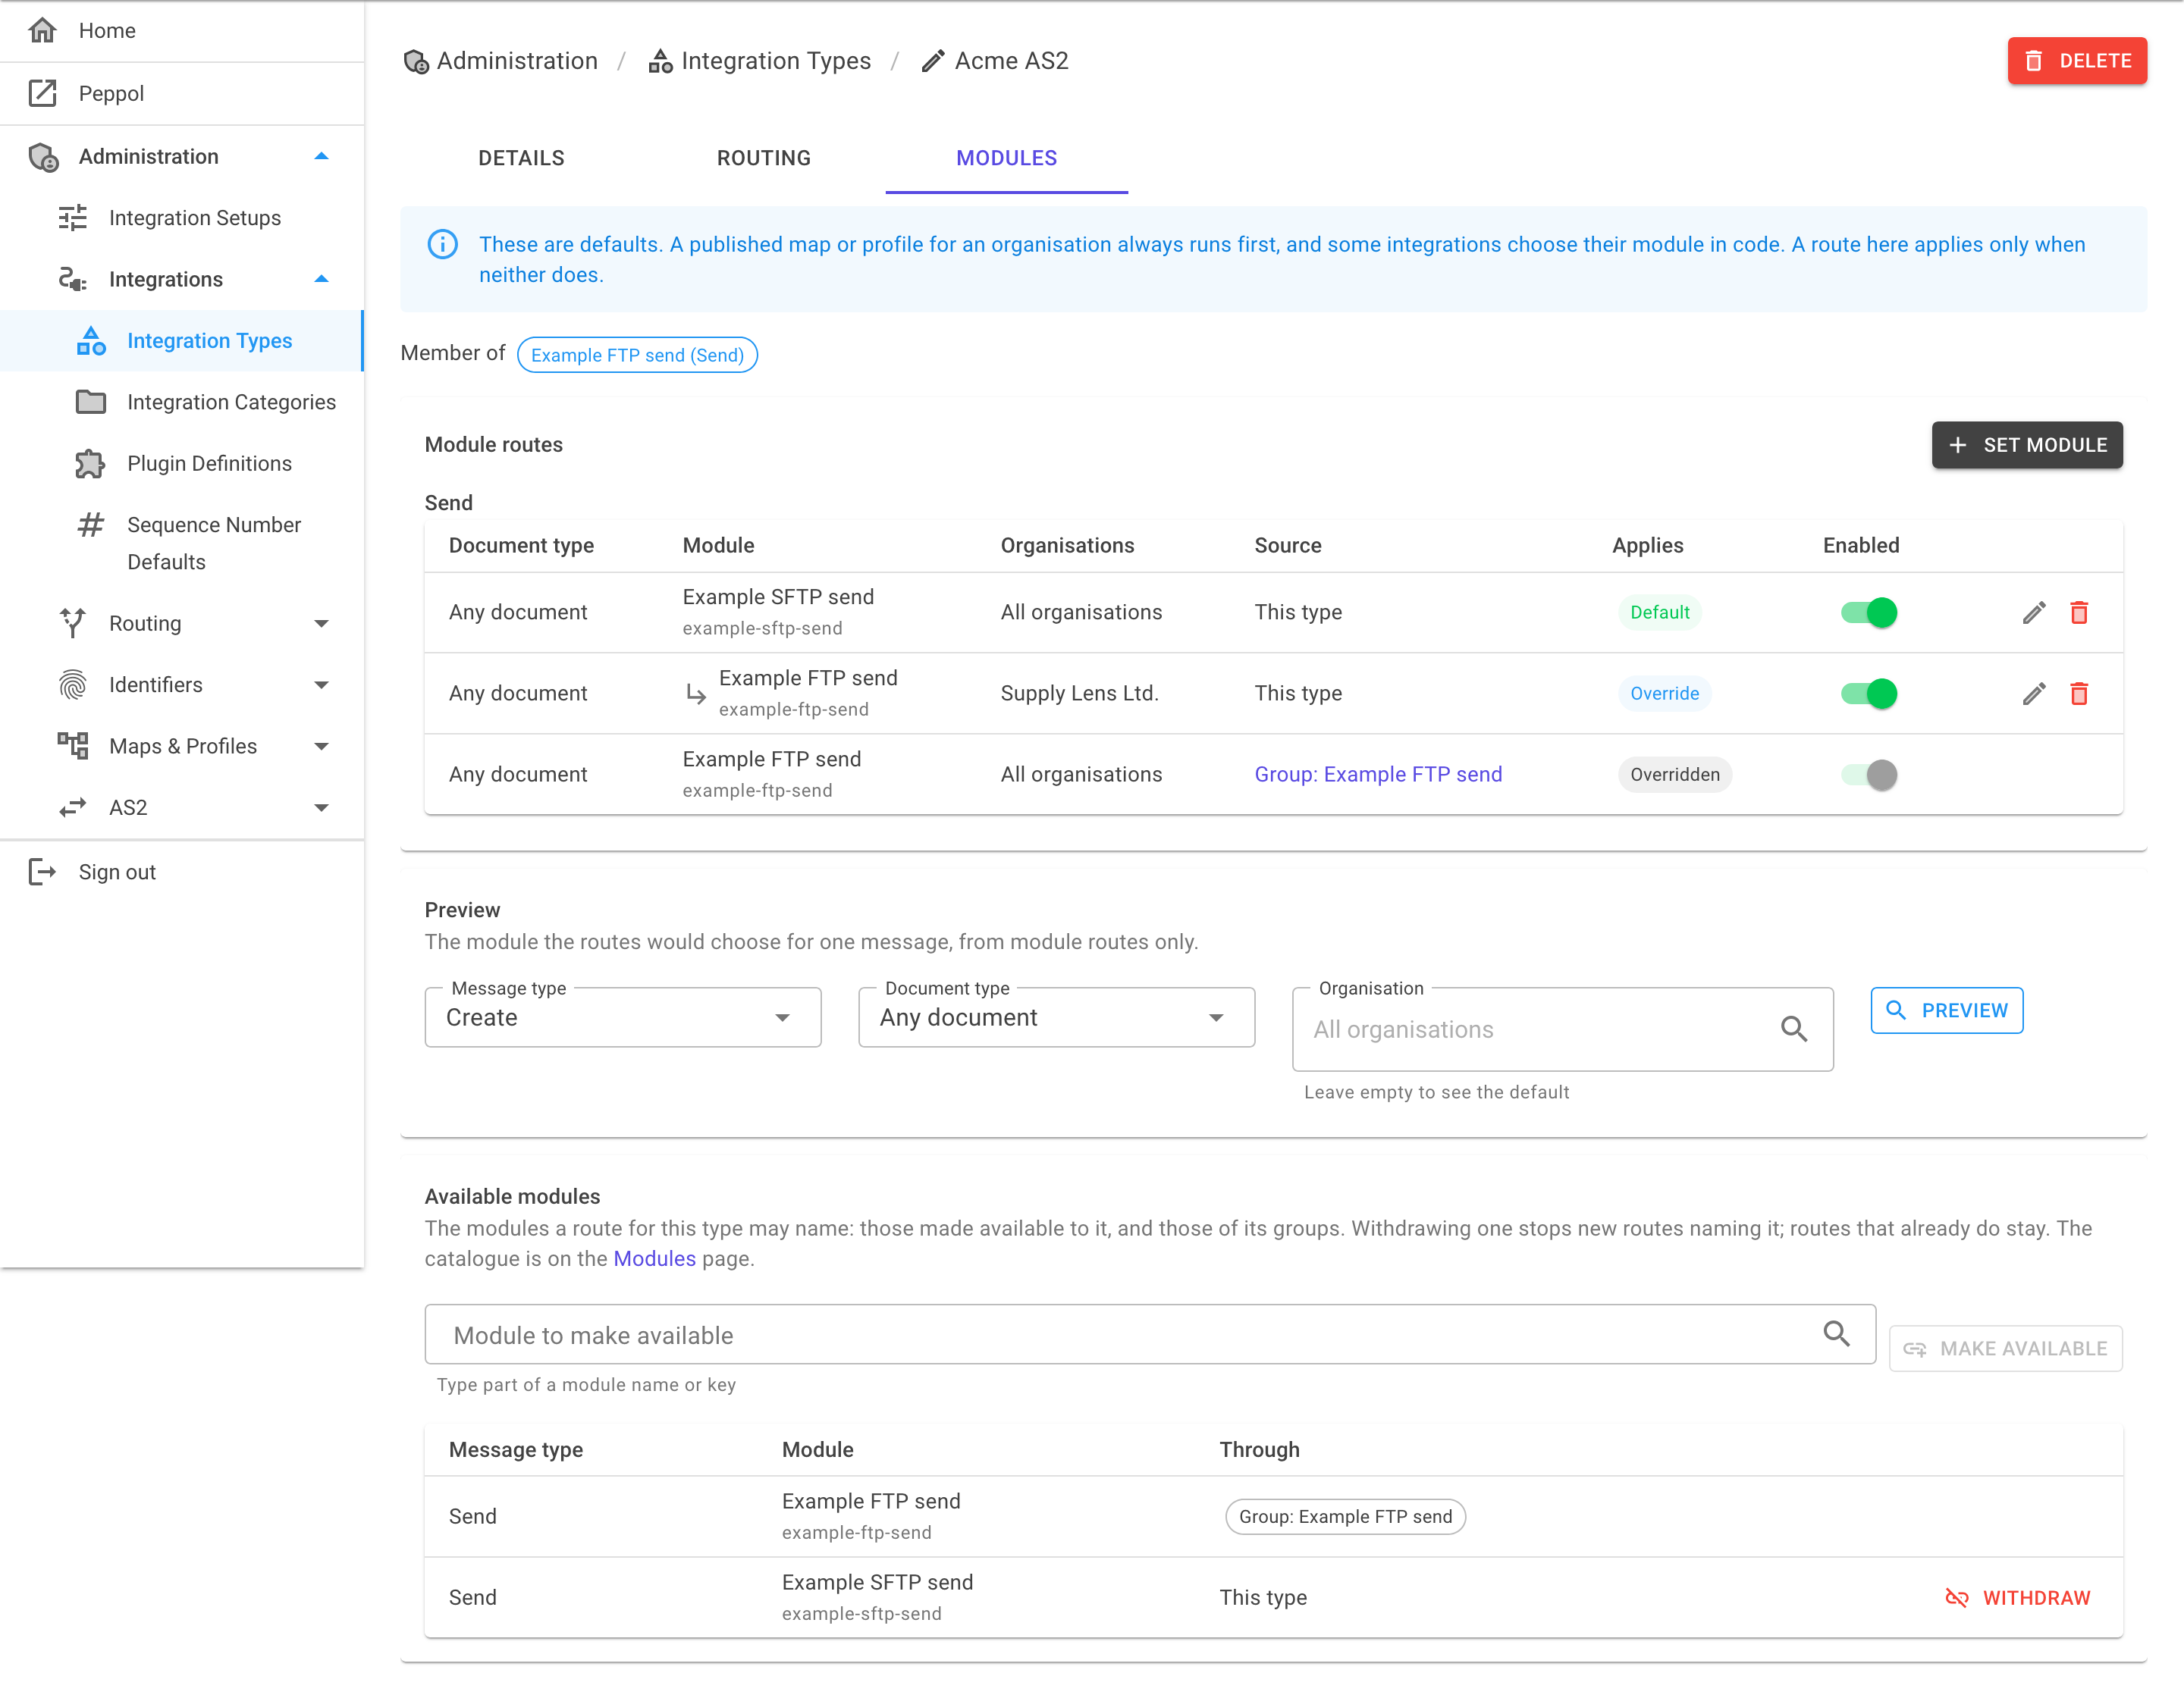The height and width of the screenshot is (1698, 2184).
Task: Collapse the Administration section
Action: [x=321, y=157]
